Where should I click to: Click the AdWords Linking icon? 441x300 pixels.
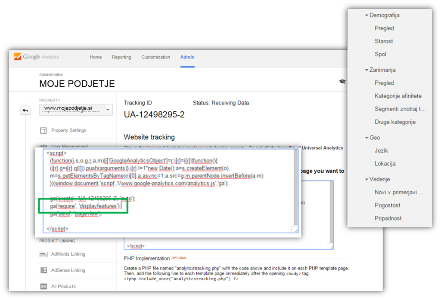(x=43, y=254)
